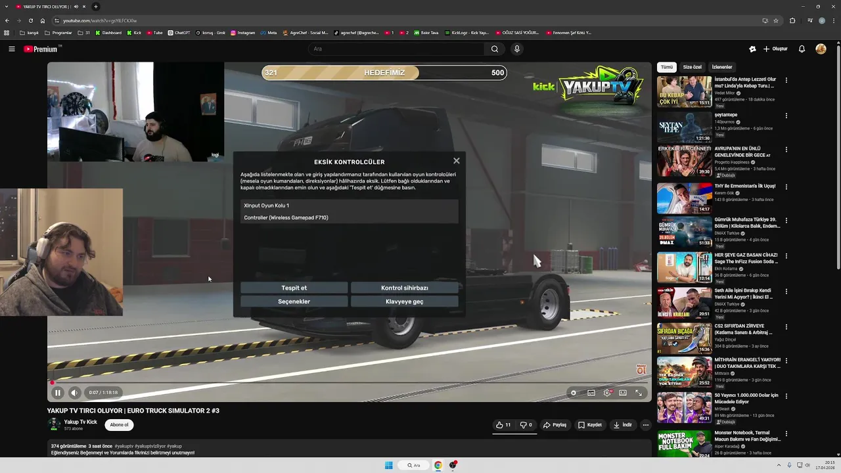Switch to theater mode in the player

pos(623,393)
